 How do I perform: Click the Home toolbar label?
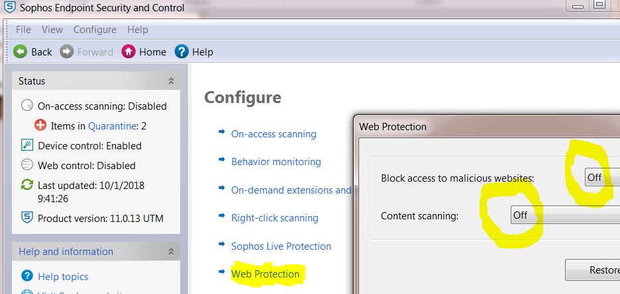[x=152, y=52]
